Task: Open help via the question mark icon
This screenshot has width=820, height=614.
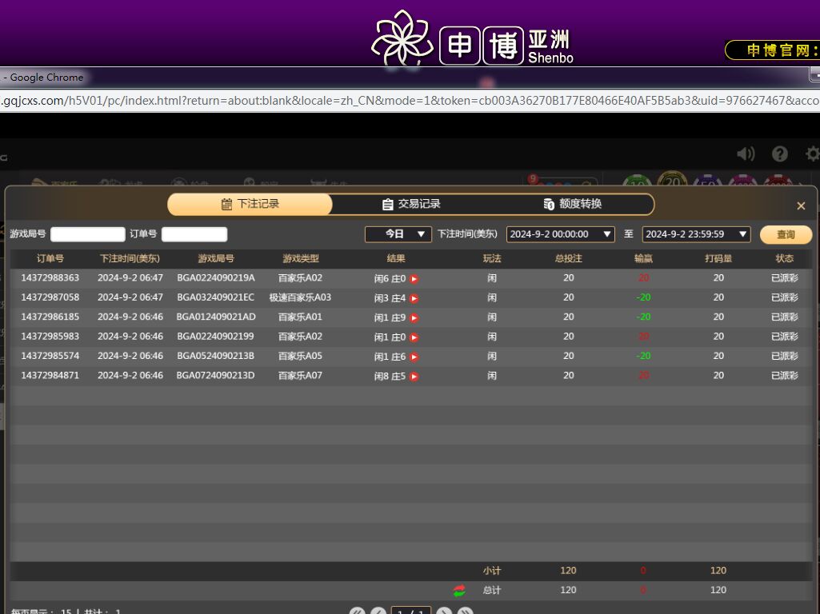Action: coord(780,154)
